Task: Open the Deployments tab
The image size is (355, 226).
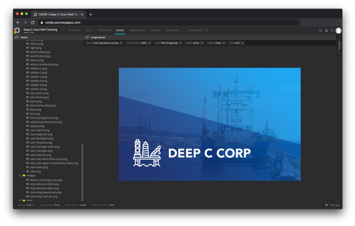Action: click(x=137, y=30)
